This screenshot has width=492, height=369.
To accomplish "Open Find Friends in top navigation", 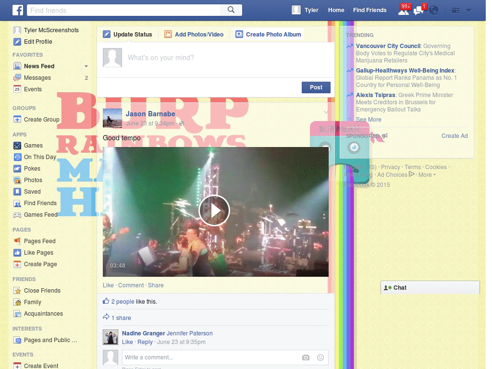I will [x=369, y=10].
